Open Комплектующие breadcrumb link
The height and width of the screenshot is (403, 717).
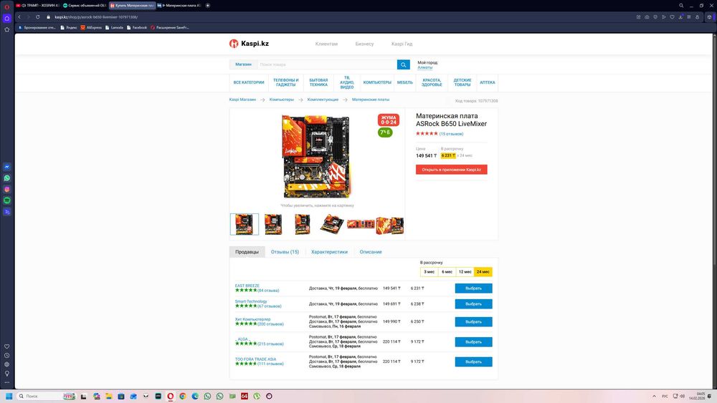(x=323, y=99)
